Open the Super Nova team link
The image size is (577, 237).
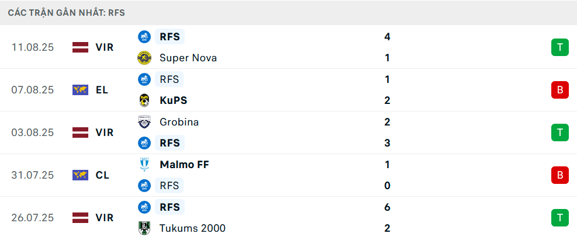(x=188, y=58)
